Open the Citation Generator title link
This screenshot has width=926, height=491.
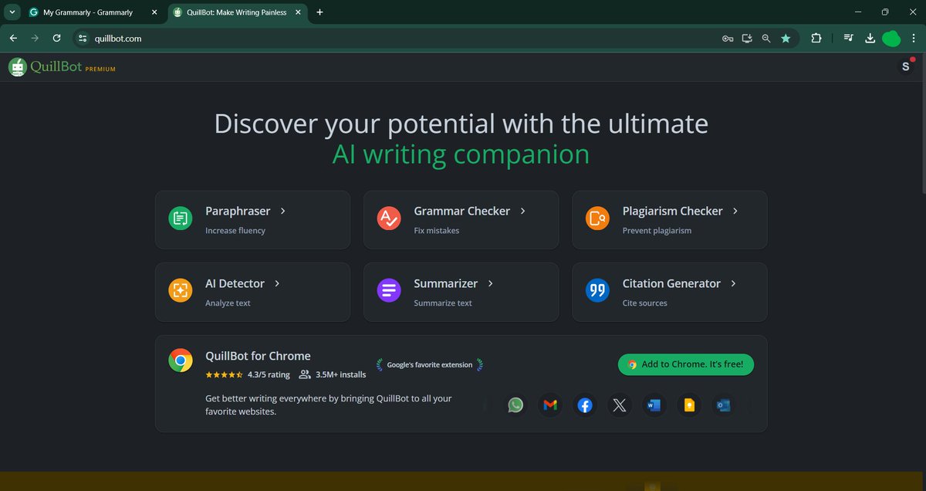click(x=671, y=283)
